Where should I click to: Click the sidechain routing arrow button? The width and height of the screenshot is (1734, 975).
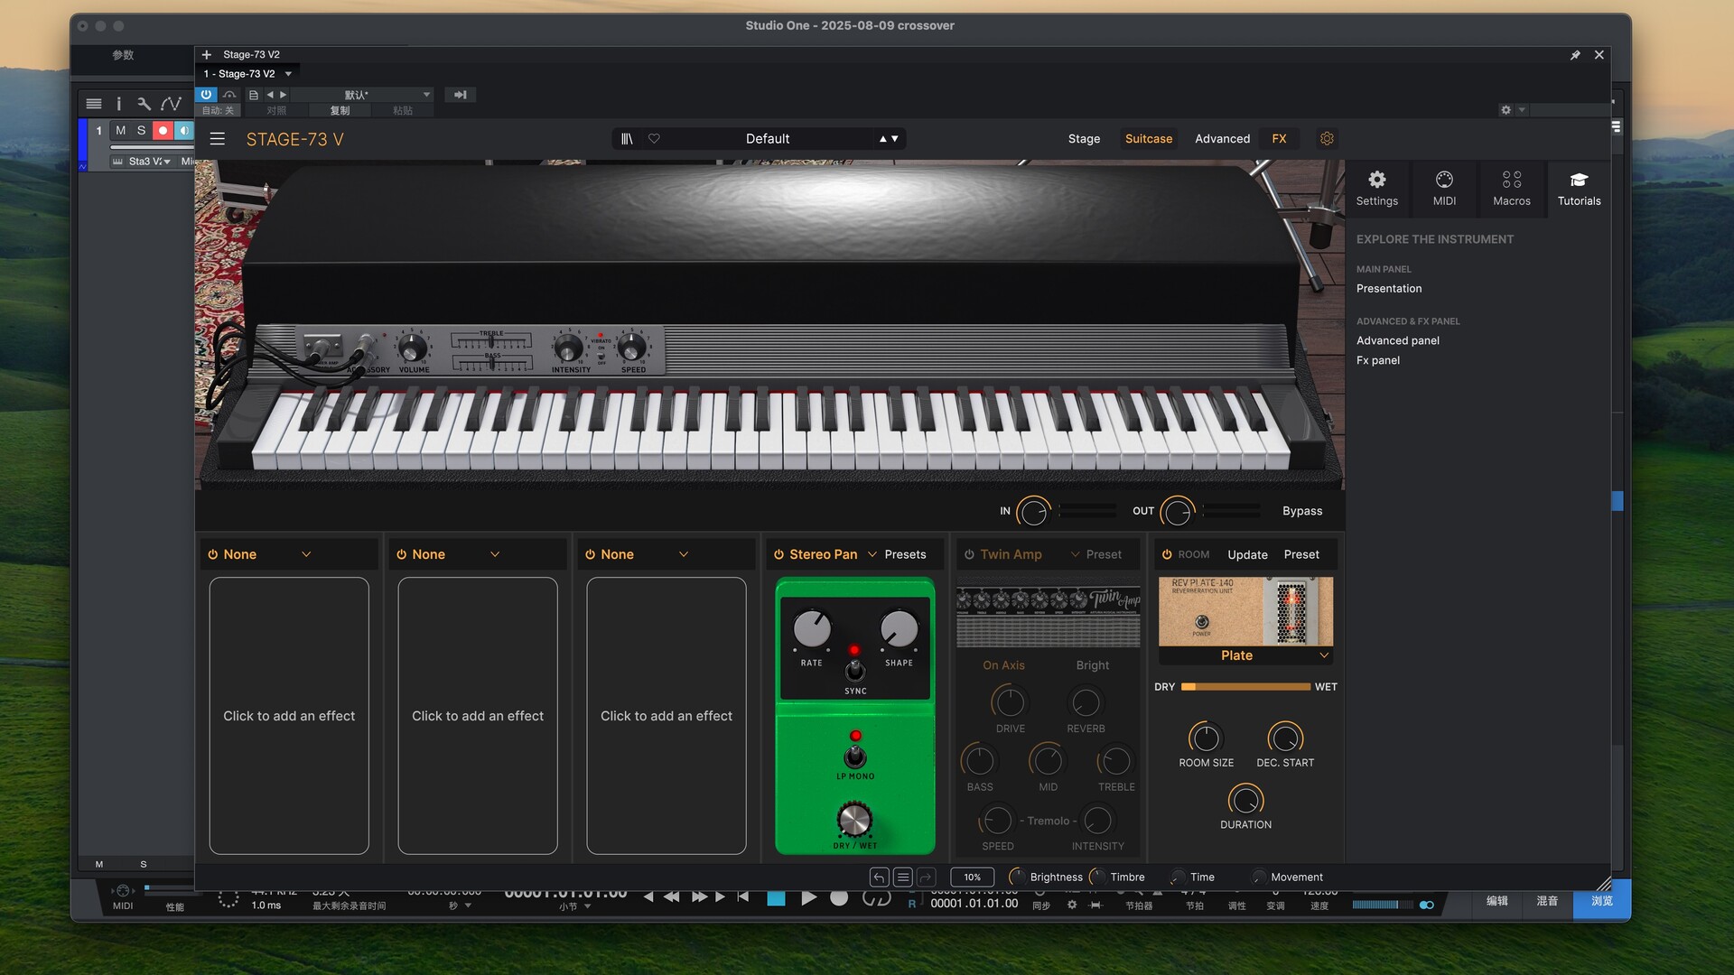point(461,95)
